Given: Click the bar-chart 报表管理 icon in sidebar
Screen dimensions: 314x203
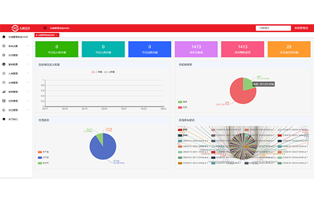Looking at the screenshot, I should pyautogui.click(x=4, y=91).
